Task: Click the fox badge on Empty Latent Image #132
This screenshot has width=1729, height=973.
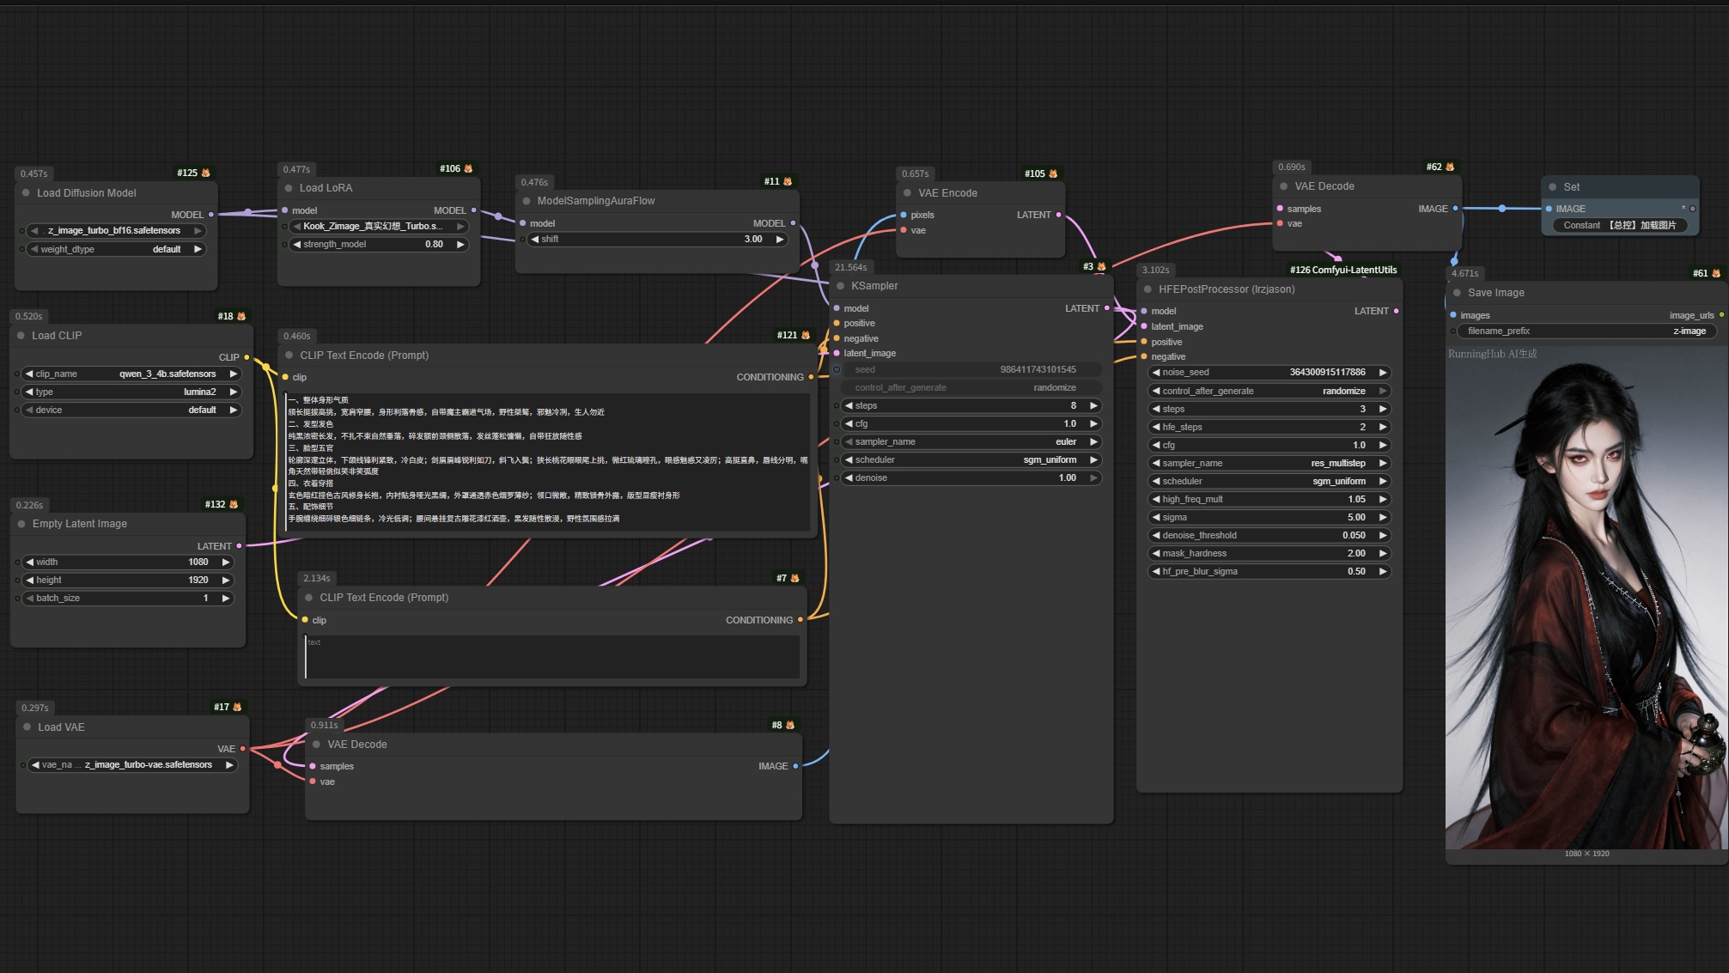Action: click(x=234, y=504)
